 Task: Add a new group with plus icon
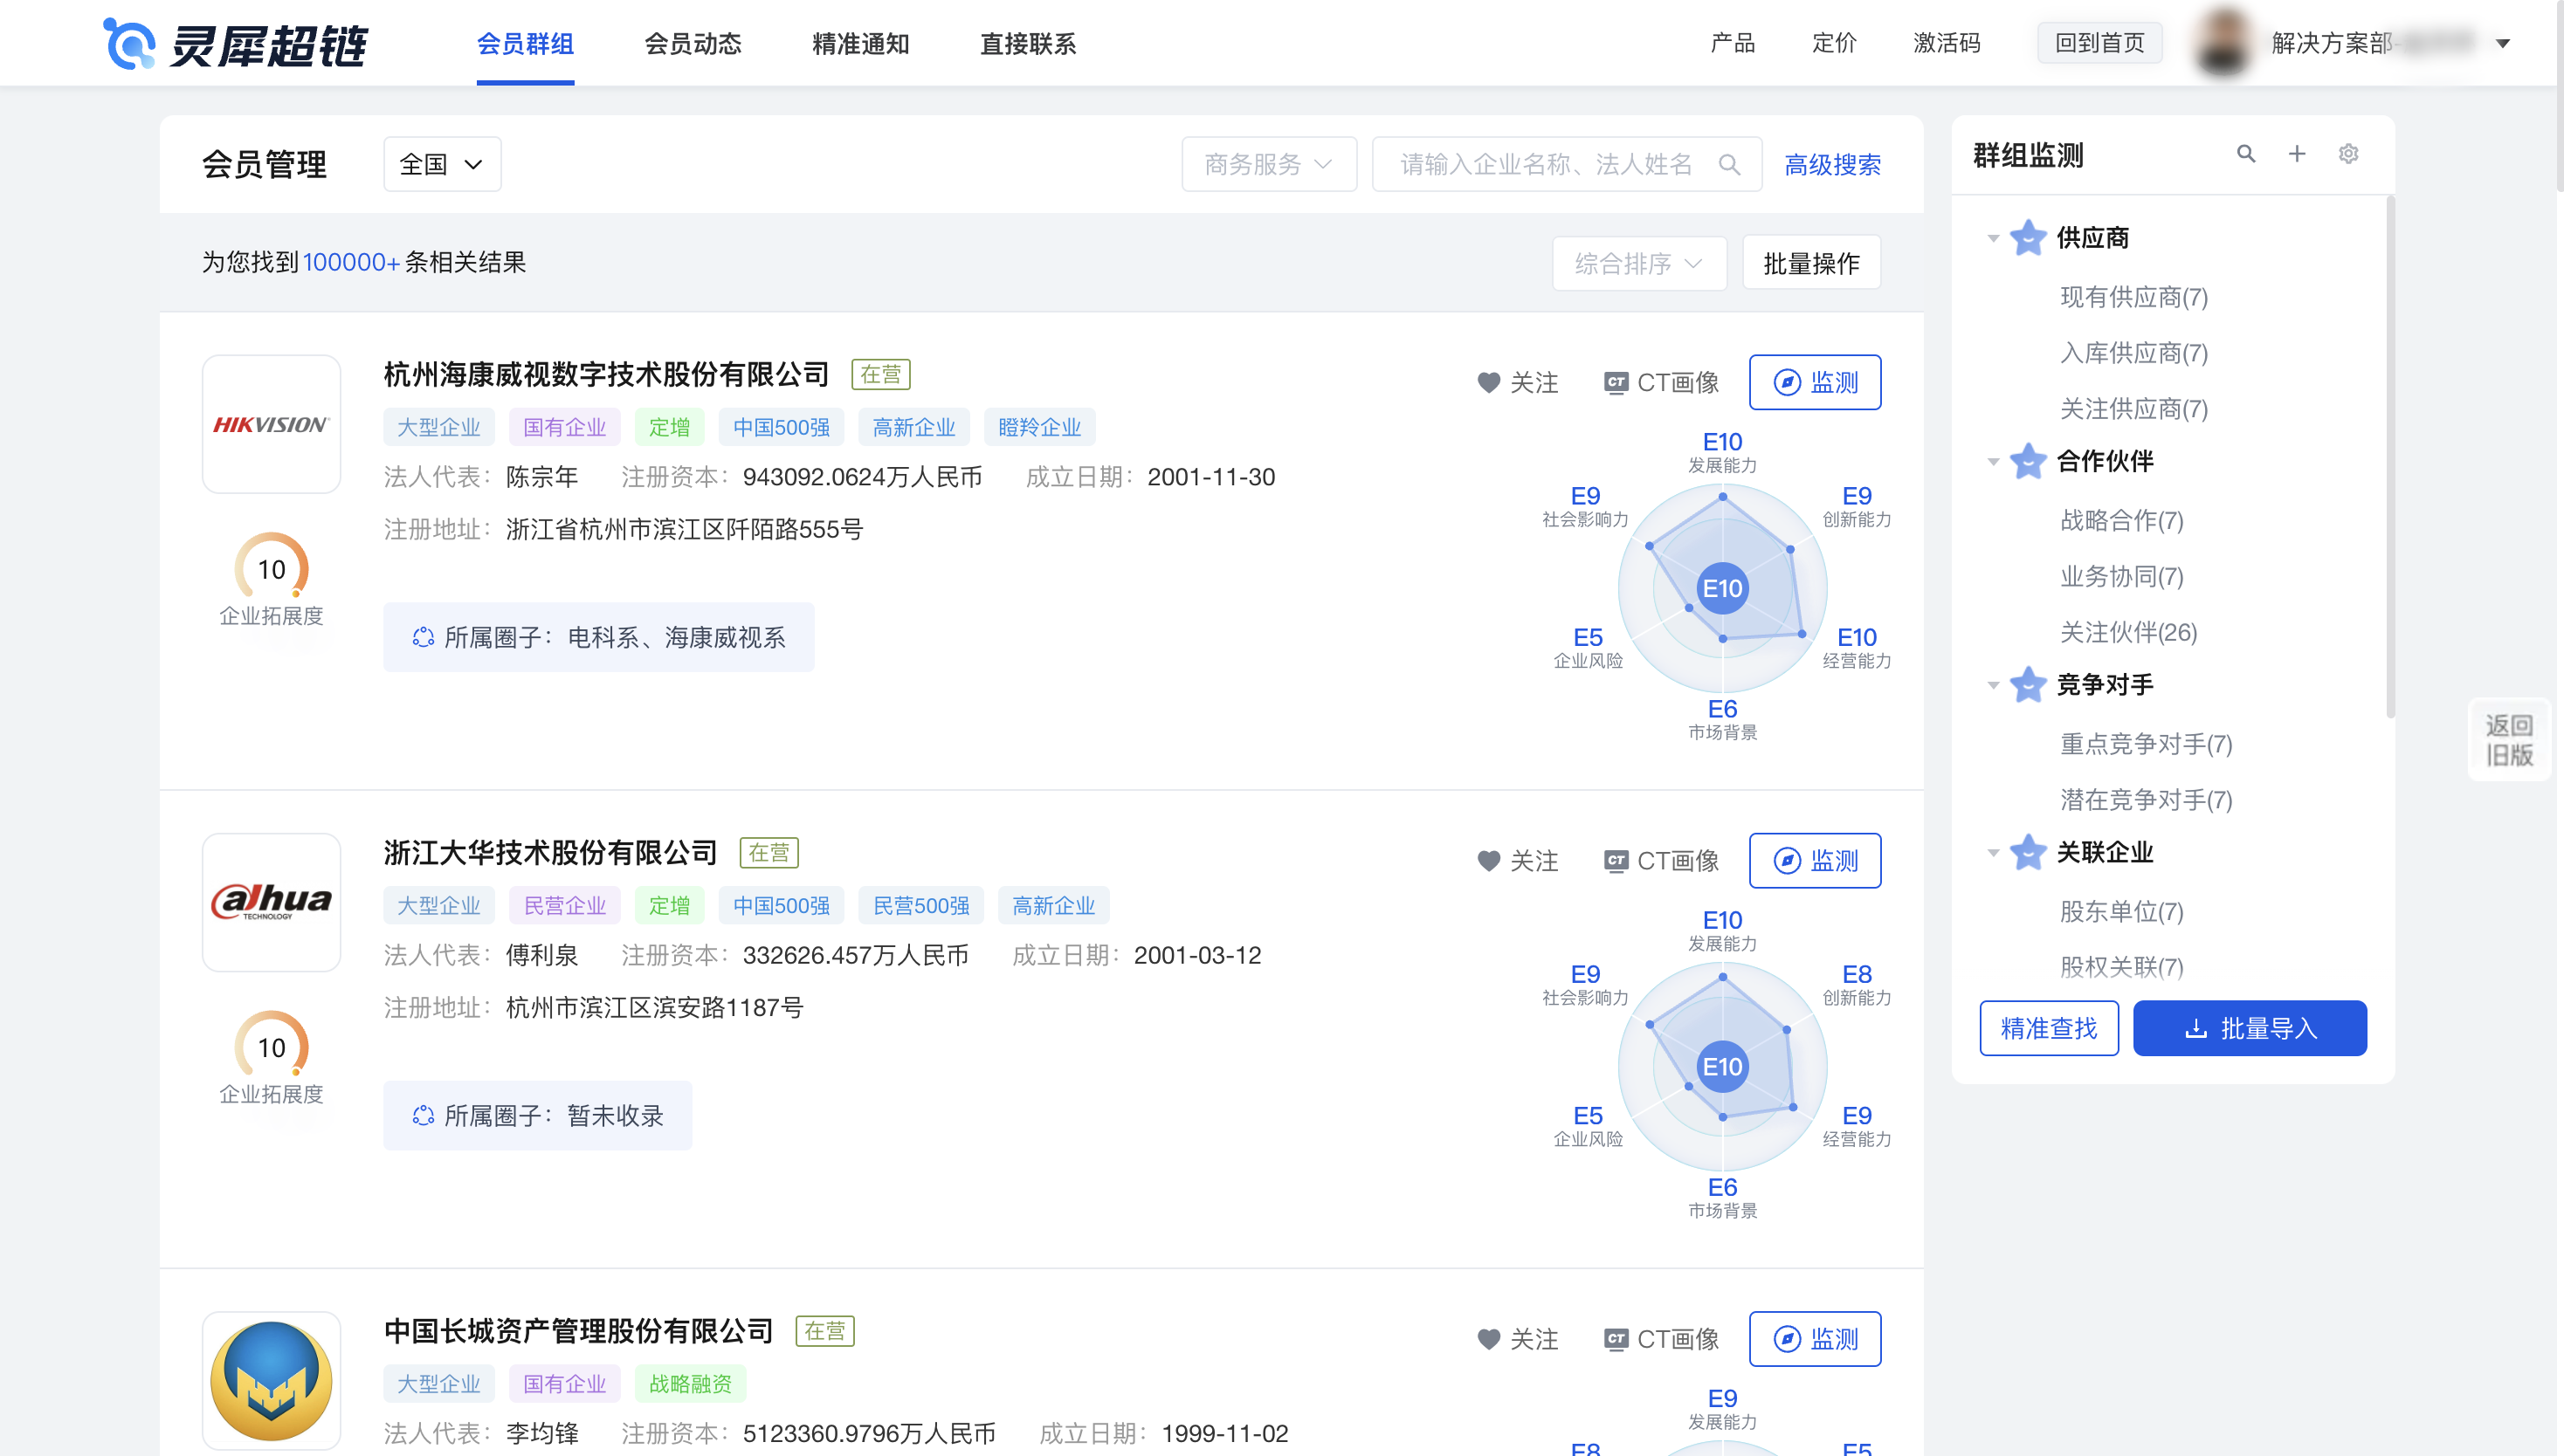click(x=2297, y=154)
